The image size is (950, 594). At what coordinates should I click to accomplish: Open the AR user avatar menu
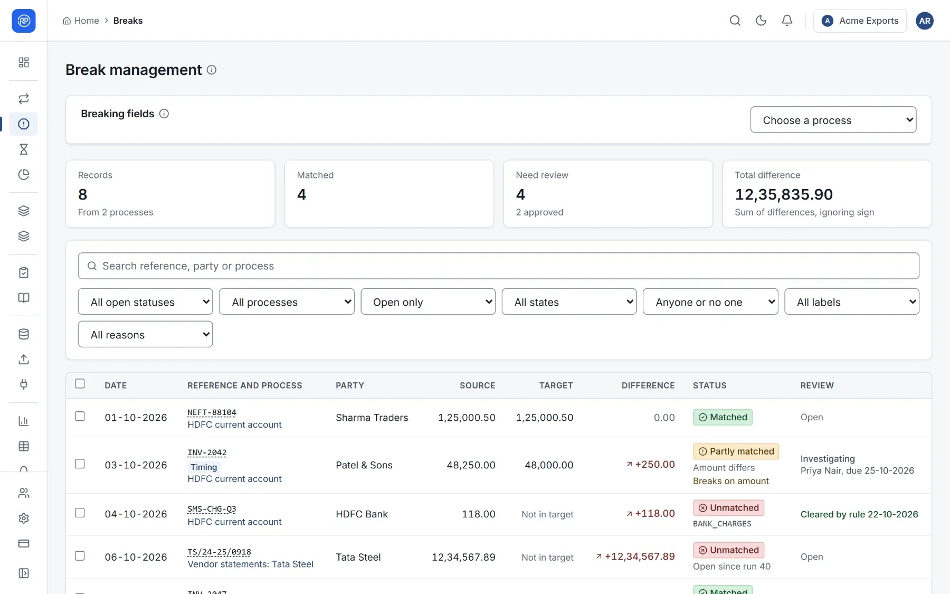[x=925, y=21]
